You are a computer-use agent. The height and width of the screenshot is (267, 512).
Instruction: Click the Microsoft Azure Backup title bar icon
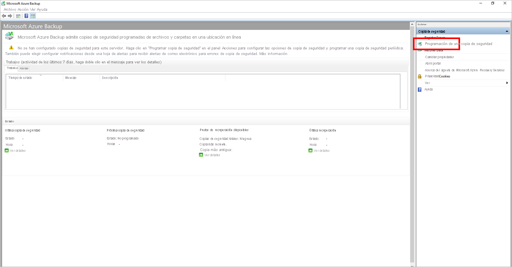coord(3,3)
